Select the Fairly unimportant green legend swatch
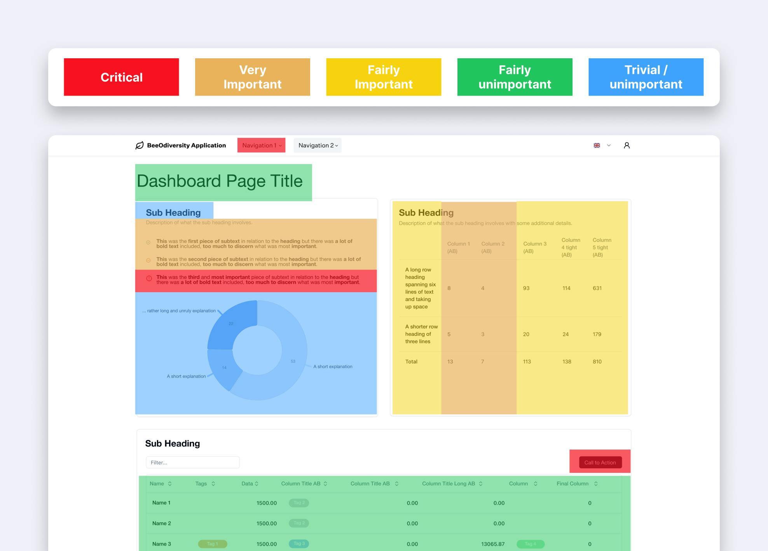Image resolution: width=768 pixels, height=551 pixels. pyautogui.click(x=515, y=77)
